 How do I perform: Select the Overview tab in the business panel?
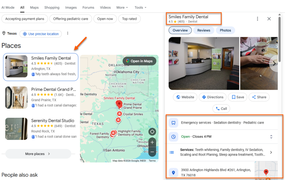tap(180, 30)
